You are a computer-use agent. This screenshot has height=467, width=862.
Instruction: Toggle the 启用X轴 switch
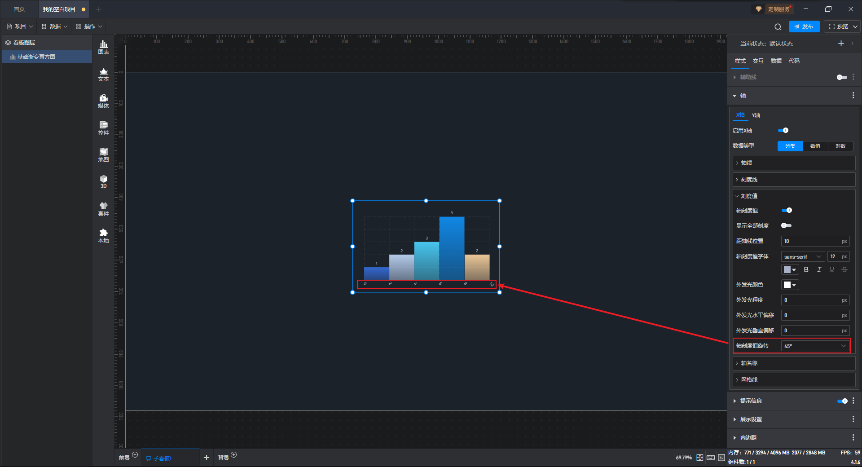[783, 130]
